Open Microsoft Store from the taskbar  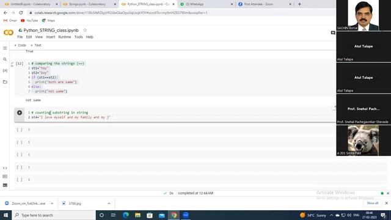coord(149,215)
